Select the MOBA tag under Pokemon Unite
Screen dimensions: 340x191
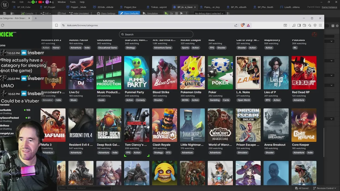click(x=185, y=100)
